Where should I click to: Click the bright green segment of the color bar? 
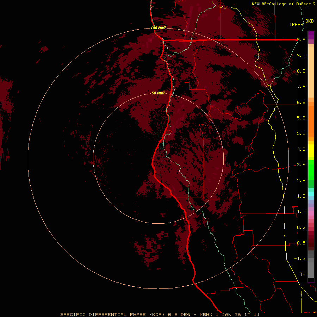tap(311, 170)
